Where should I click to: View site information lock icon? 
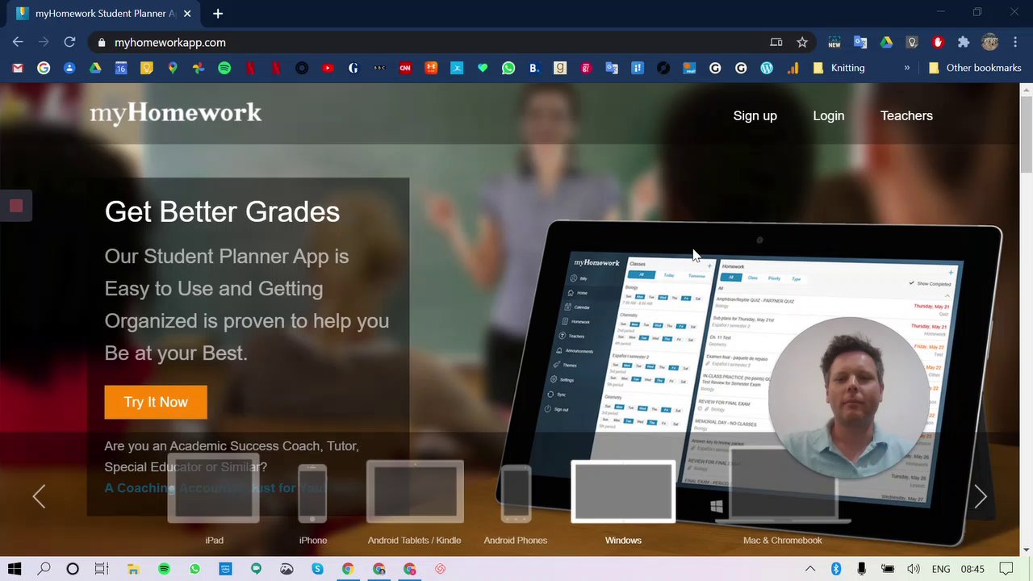[x=101, y=43]
